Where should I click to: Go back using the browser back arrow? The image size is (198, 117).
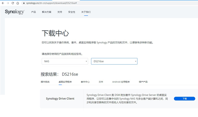(x=3, y=3)
